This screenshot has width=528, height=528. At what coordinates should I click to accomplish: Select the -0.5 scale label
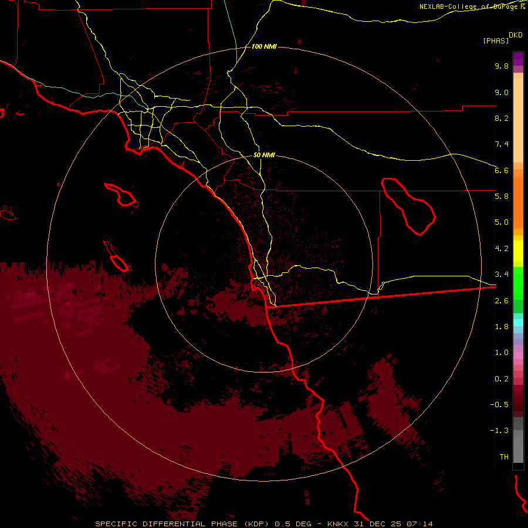499,405
